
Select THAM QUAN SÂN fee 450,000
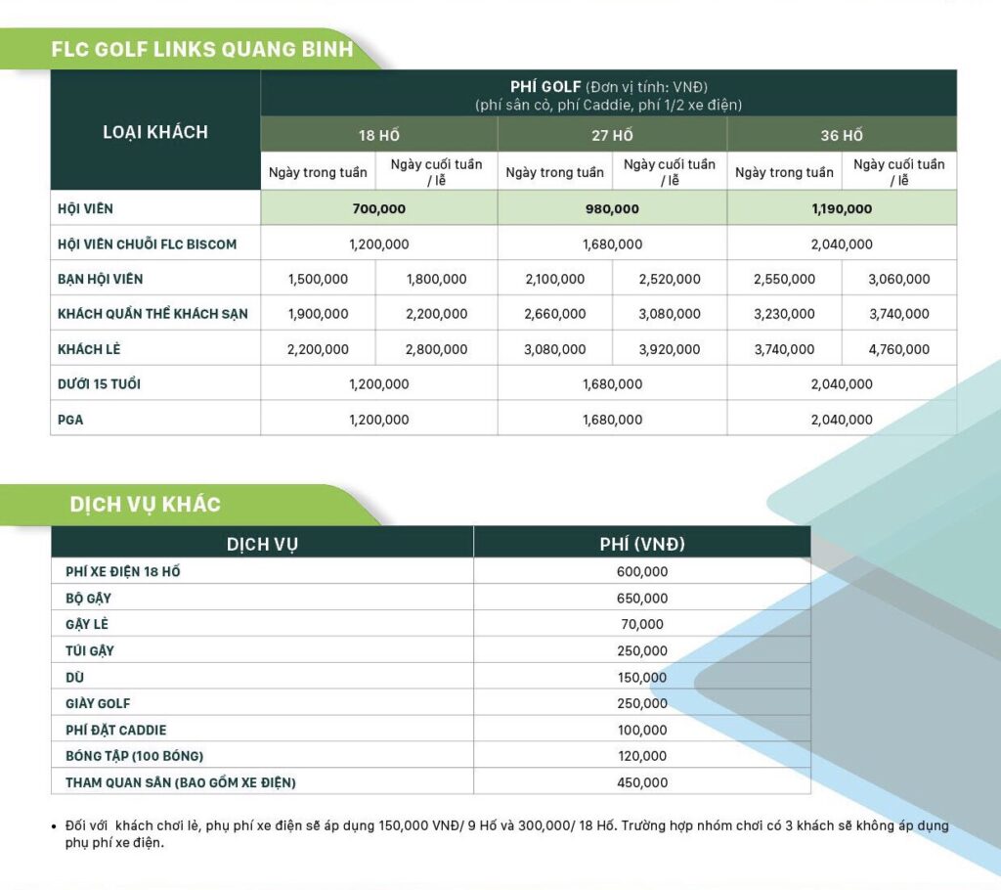pyautogui.click(x=642, y=782)
